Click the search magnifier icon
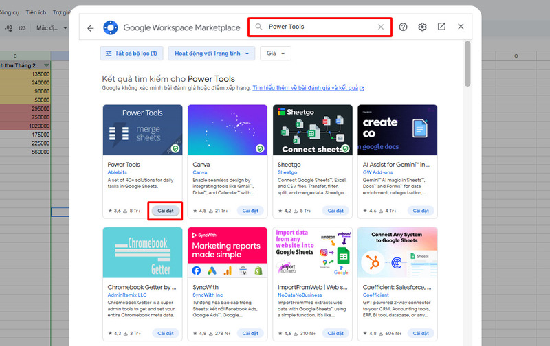This screenshot has height=346, width=550. (x=259, y=27)
